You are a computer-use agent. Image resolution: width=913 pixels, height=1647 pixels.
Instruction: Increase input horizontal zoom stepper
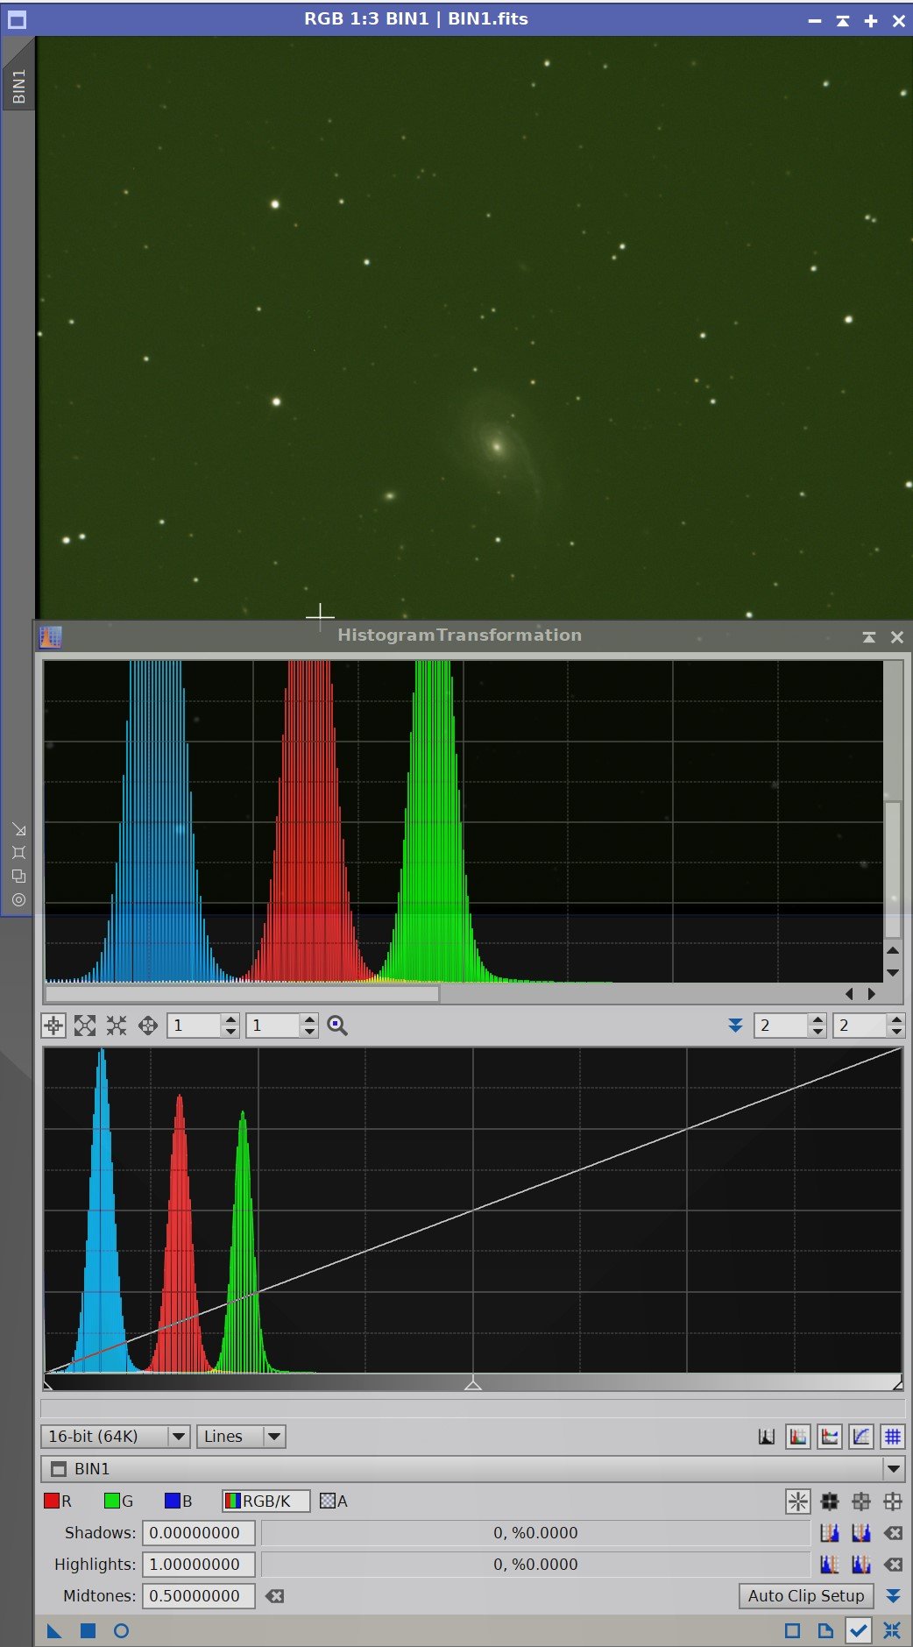tap(230, 1019)
